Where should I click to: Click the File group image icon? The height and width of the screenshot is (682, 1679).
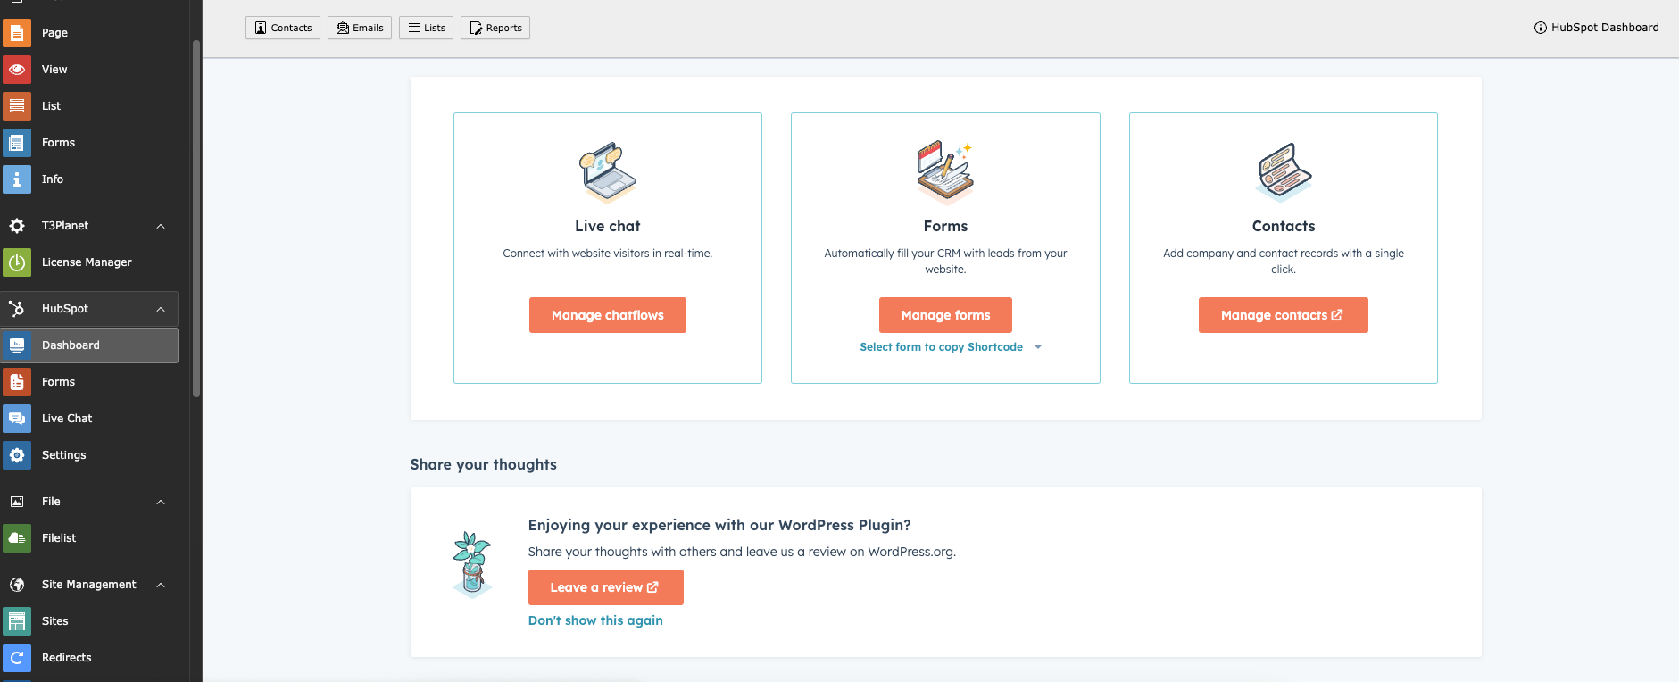[17, 502]
